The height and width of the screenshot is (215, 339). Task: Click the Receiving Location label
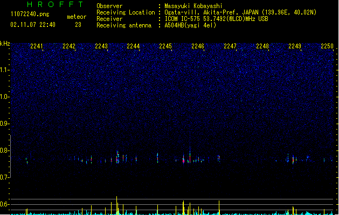pos(126,12)
